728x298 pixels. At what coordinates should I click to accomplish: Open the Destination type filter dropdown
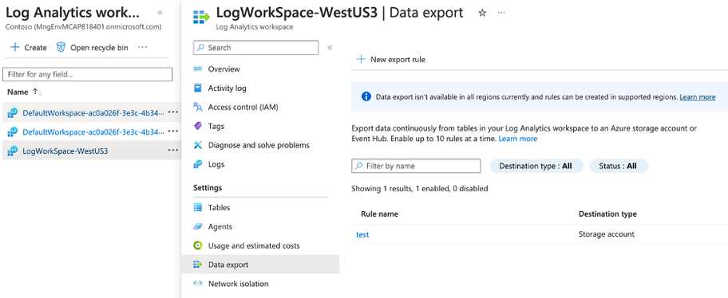coord(536,166)
